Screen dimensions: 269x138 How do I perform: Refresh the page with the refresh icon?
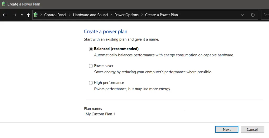point(253,15)
